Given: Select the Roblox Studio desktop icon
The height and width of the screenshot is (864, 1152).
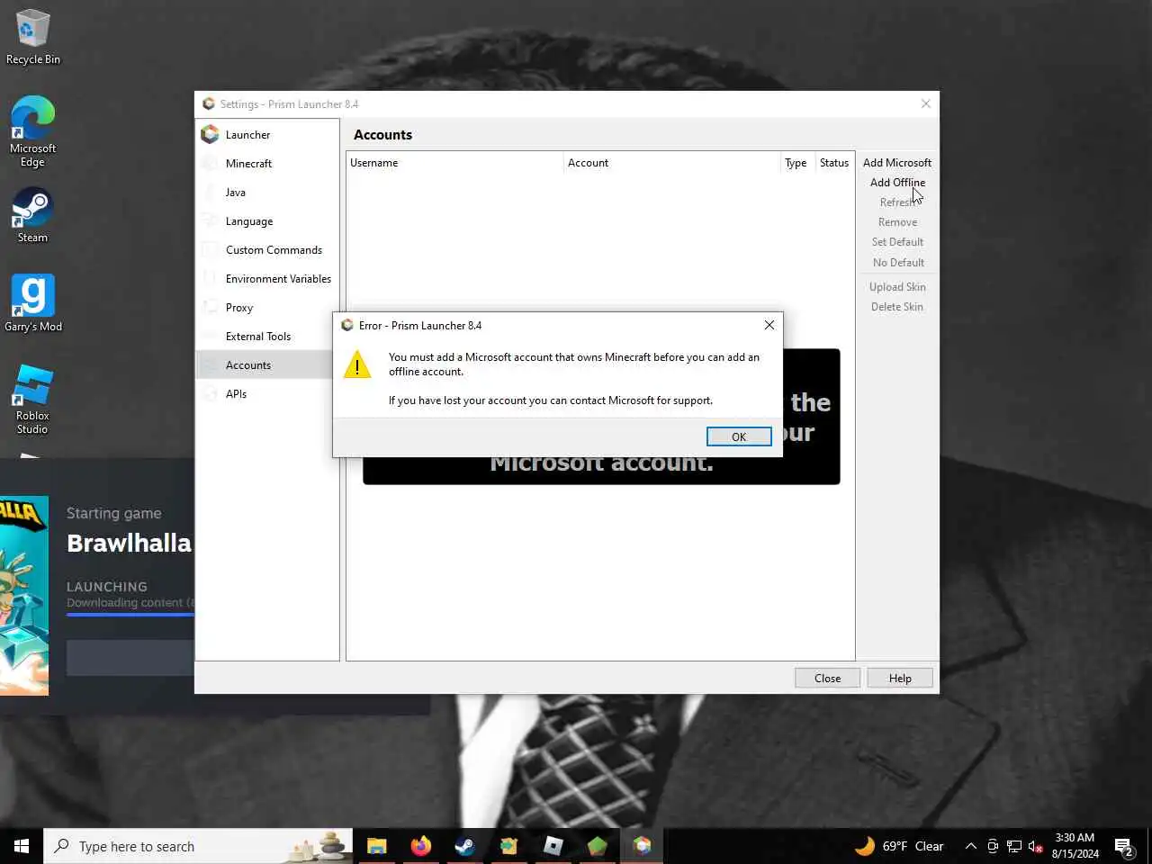Looking at the screenshot, I should point(33,400).
